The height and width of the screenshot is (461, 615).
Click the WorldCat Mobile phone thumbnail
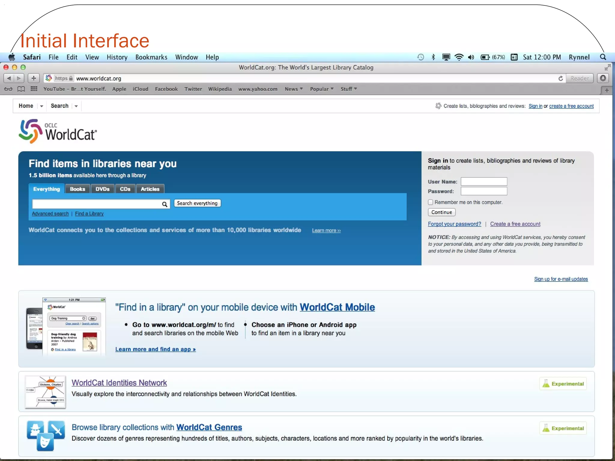pyautogui.click(x=66, y=327)
